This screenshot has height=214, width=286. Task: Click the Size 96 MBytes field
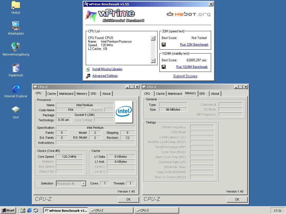173,110
